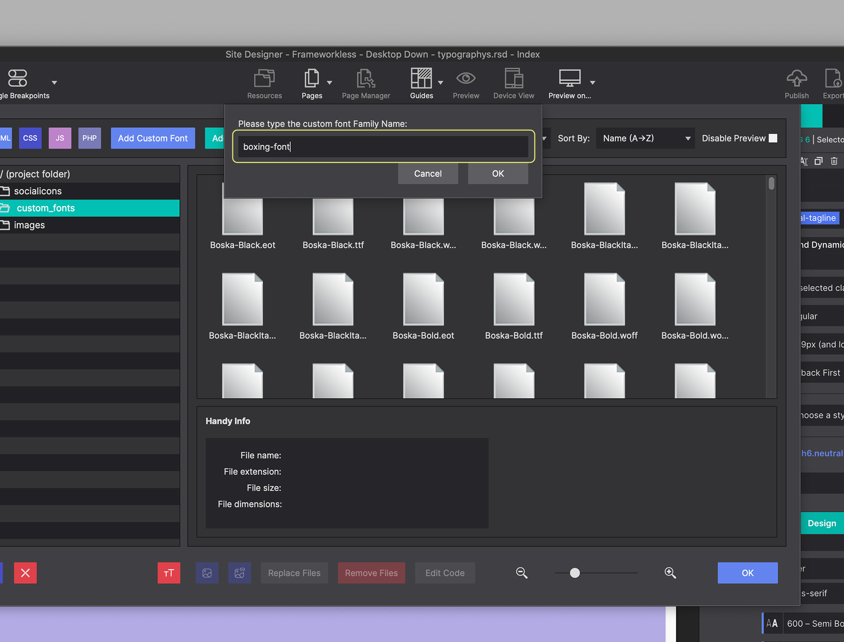Select the Boska-Bold.ttf file icon
844x642 pixels.
(x=514, y=300)
